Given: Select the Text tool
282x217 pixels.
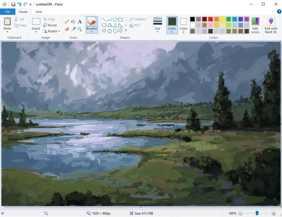Looking at the screenshot, I should tap(80, 22).
